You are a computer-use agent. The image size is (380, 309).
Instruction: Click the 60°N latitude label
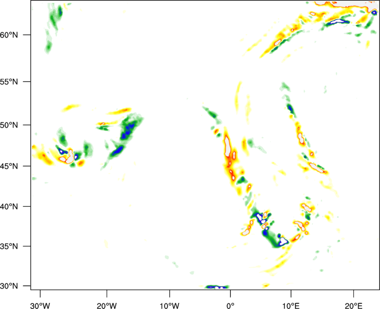(x=9, y=35)
